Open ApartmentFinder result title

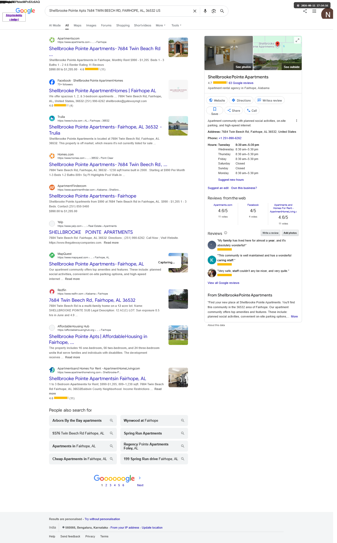(93, 196)
